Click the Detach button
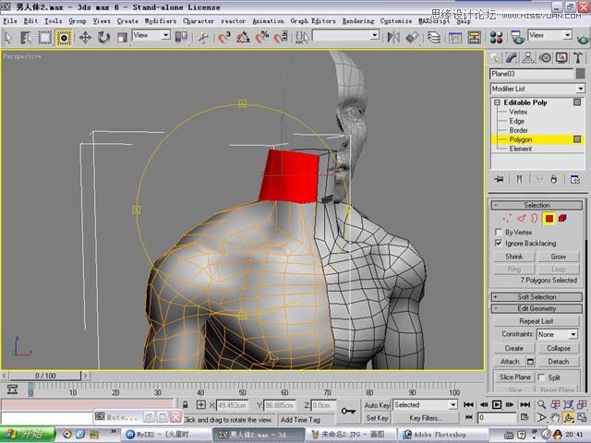 click(x=558, y=362)
